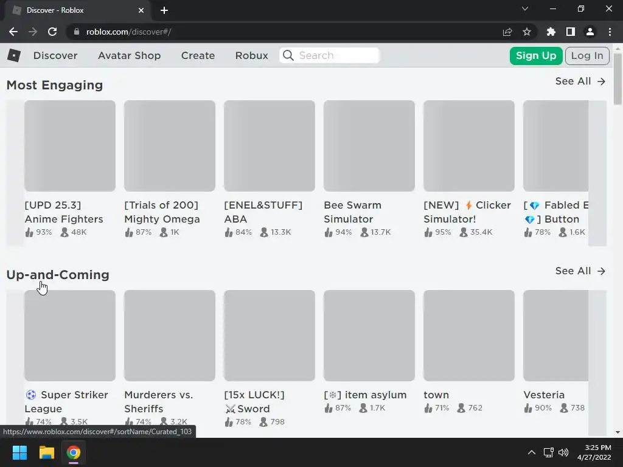Click the magnifier search icon on Roblox
The width and height of the screenshot is (623, 467).
288,55
